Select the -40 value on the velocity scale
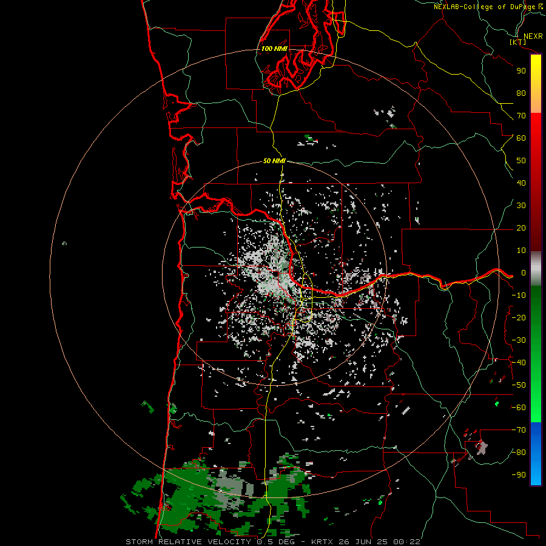The image size is (546, 546). pos(519,363)
